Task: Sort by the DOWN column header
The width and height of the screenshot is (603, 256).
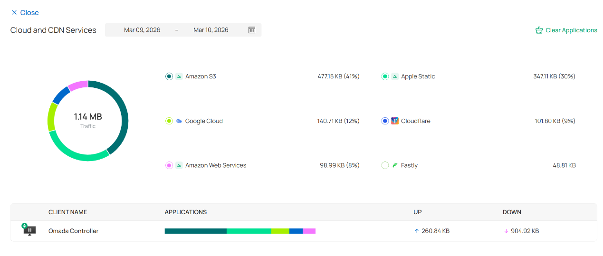Action: (x=512, y=212)
